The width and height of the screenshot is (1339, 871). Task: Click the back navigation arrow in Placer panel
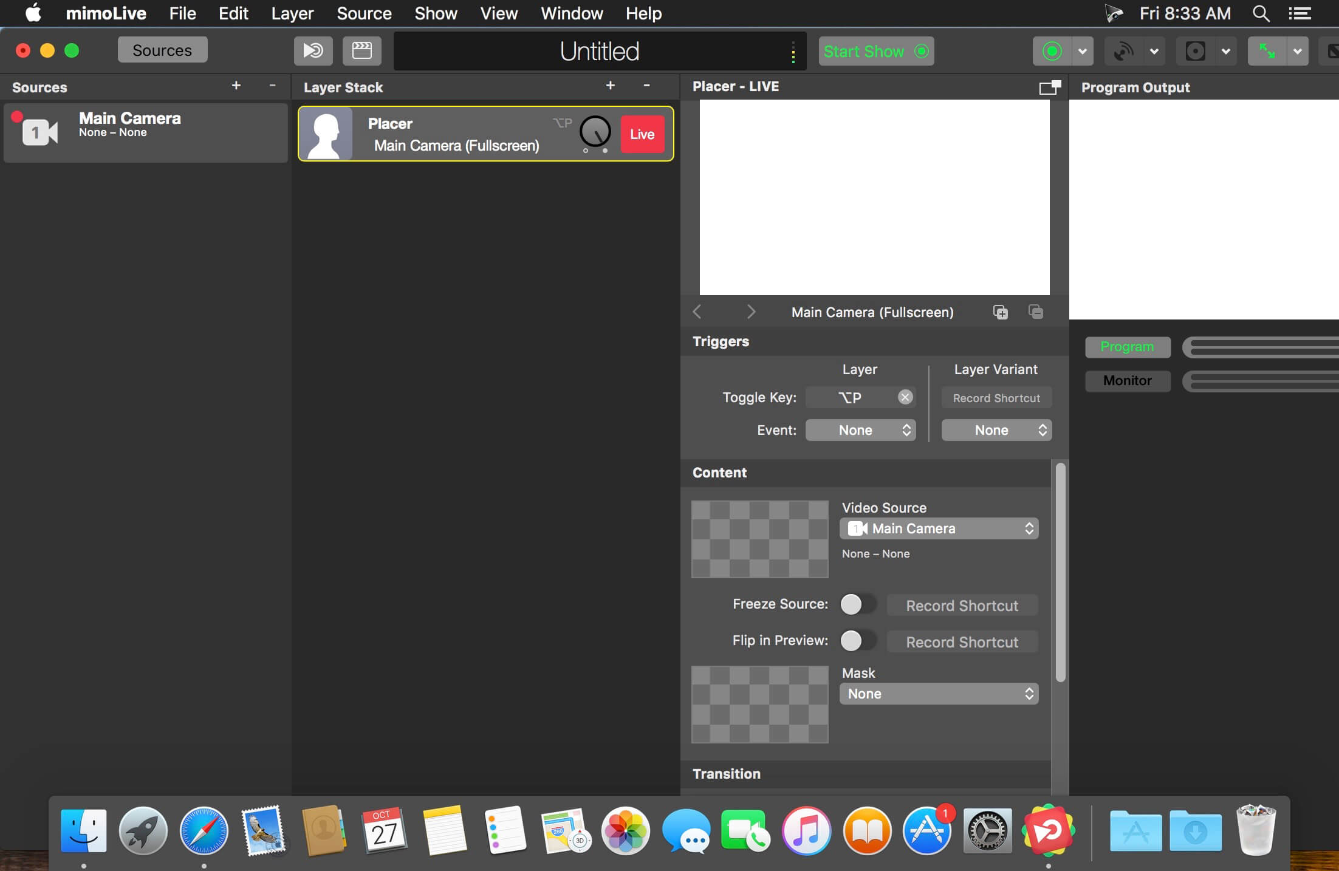tap(698, 311)
